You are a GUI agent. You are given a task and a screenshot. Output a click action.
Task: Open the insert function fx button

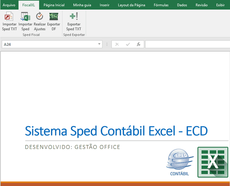138,44
